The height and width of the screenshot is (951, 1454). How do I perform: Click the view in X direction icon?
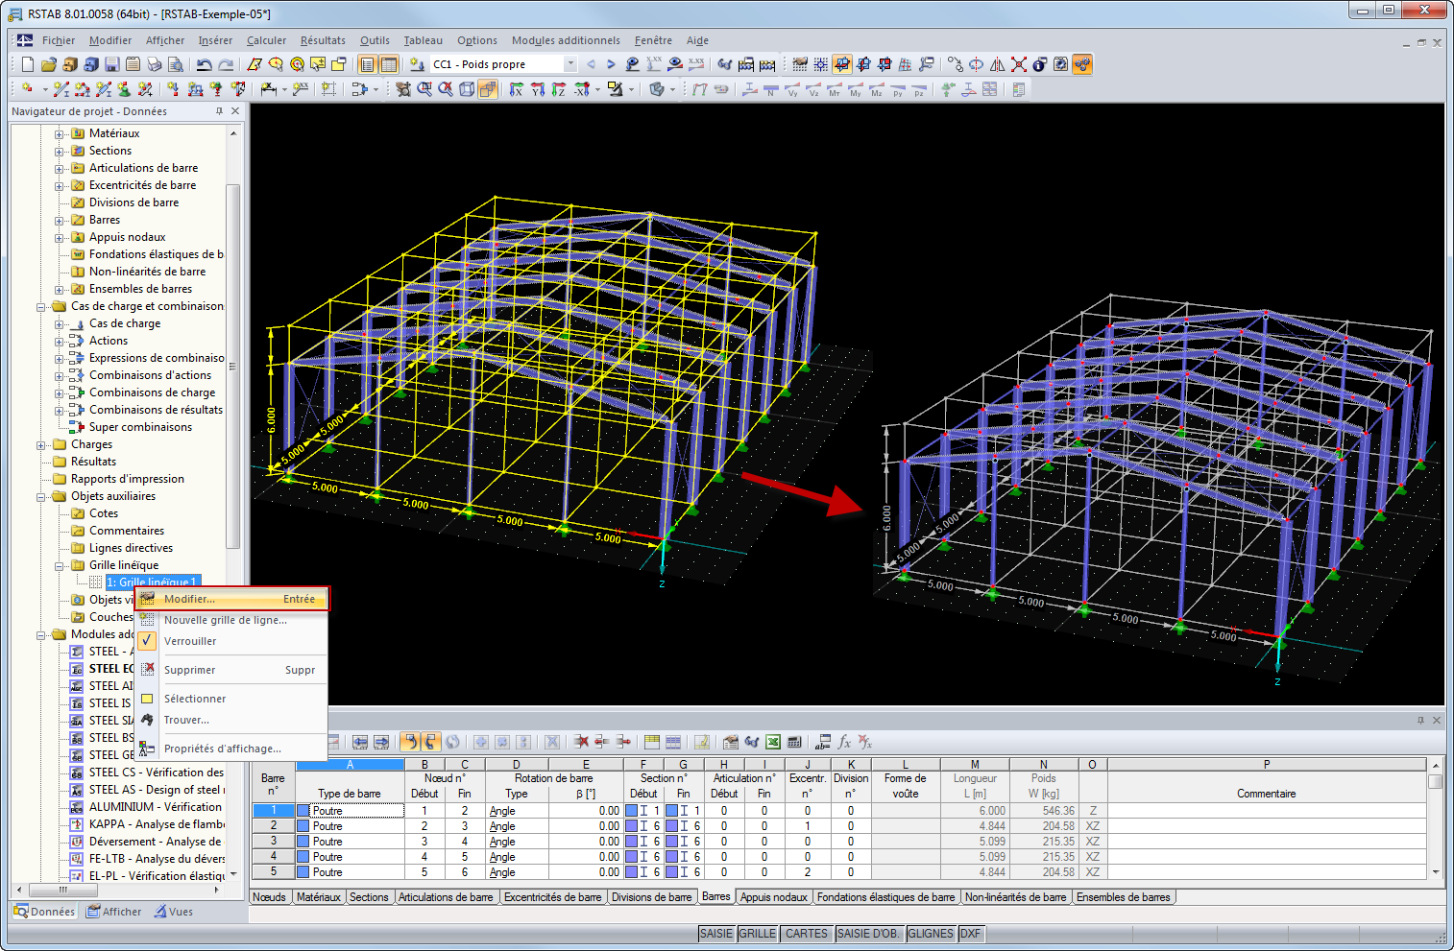pyautogui.click(x=516, y=89)
